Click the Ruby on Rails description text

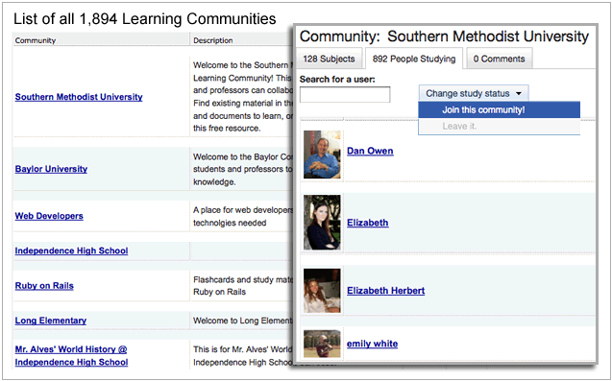click(242, 285)
